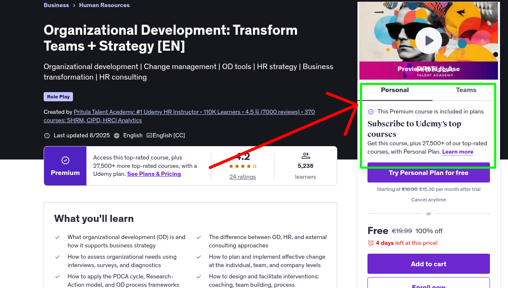Open Pritula Talent Academy instructor link
Image resolution: width=508 pixels, height=288 pixels.
pos(179,116)
